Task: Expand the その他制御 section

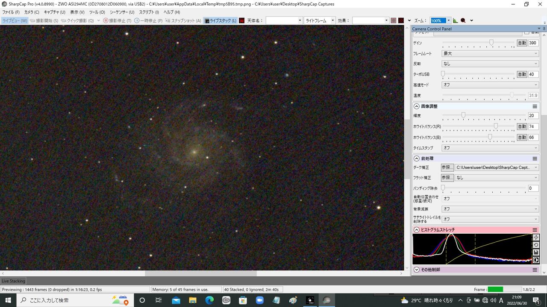Action: (417, 269)
